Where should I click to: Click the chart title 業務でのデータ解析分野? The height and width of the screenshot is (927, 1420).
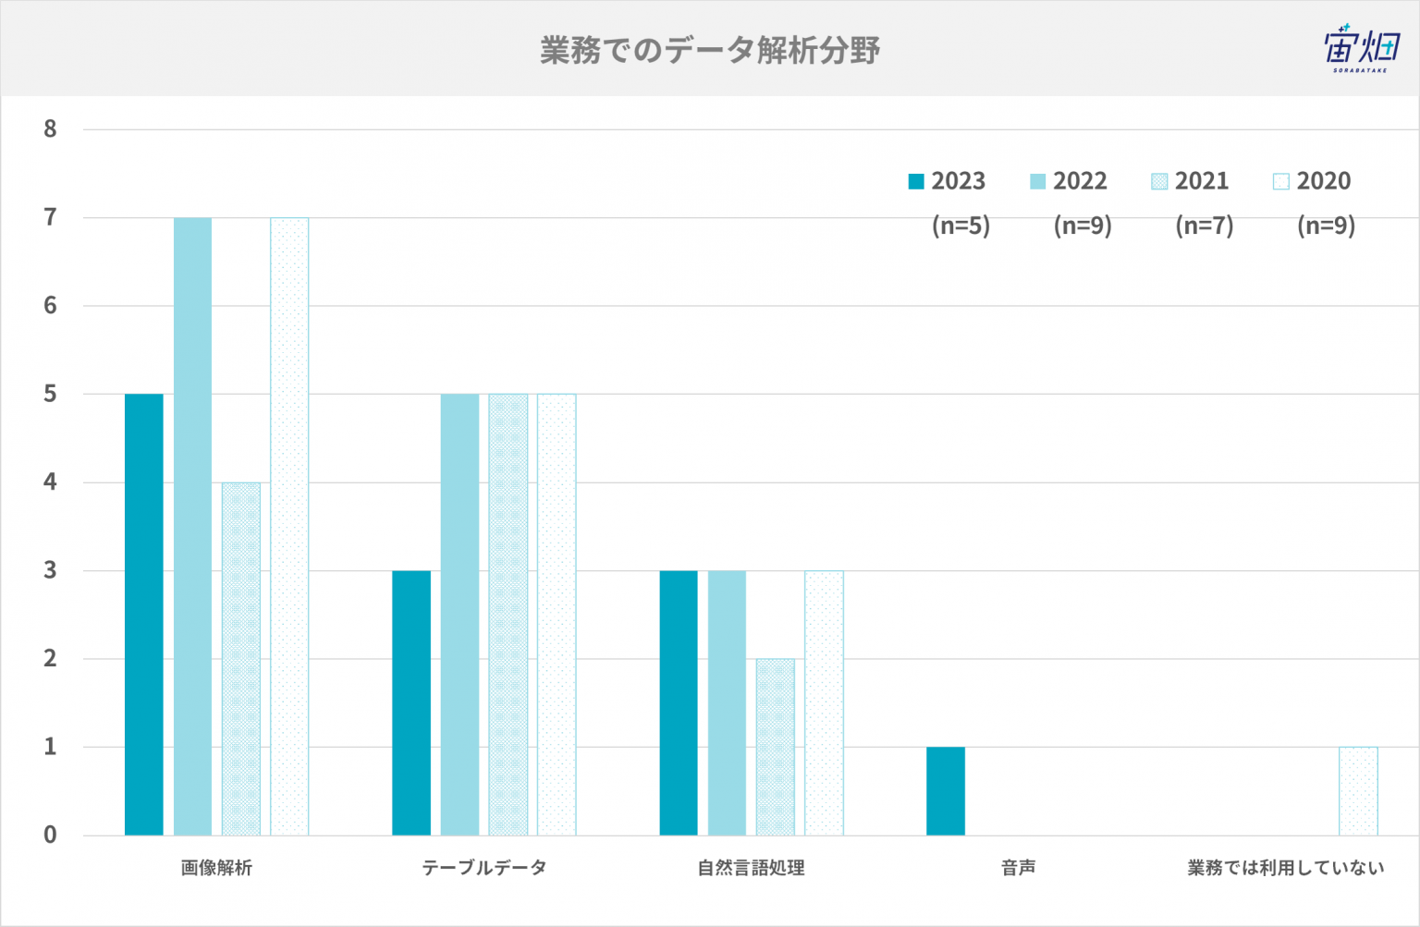(x=710, y=50)
